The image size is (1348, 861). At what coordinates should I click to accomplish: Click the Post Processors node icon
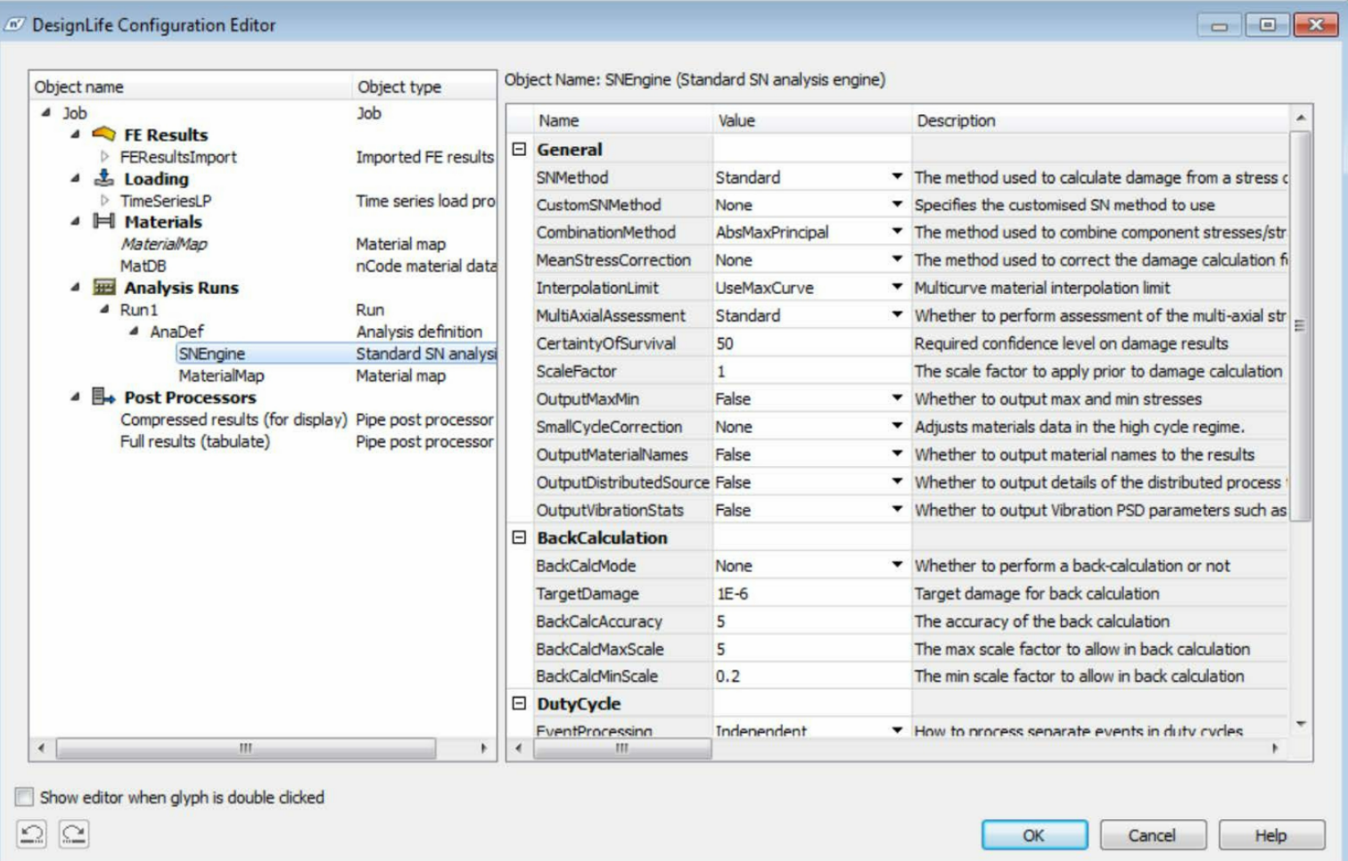pos(104,397)
